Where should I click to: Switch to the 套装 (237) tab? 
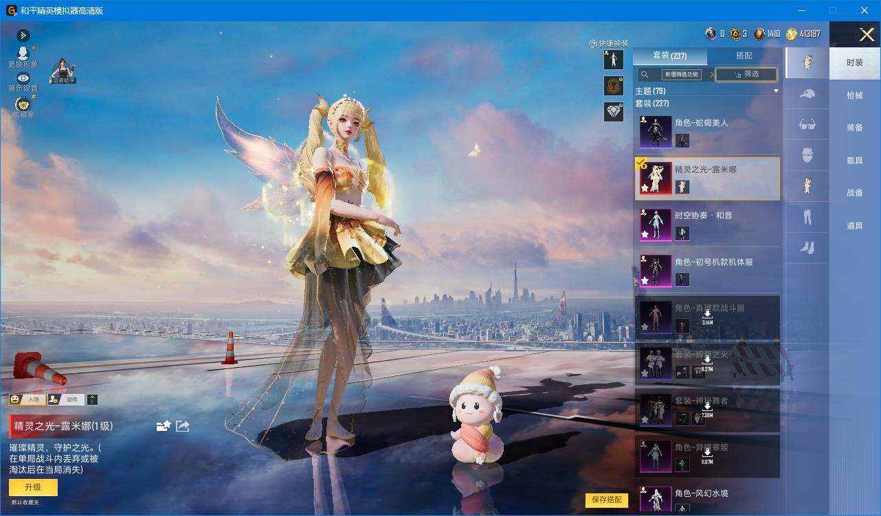click(x=669, y=56)
